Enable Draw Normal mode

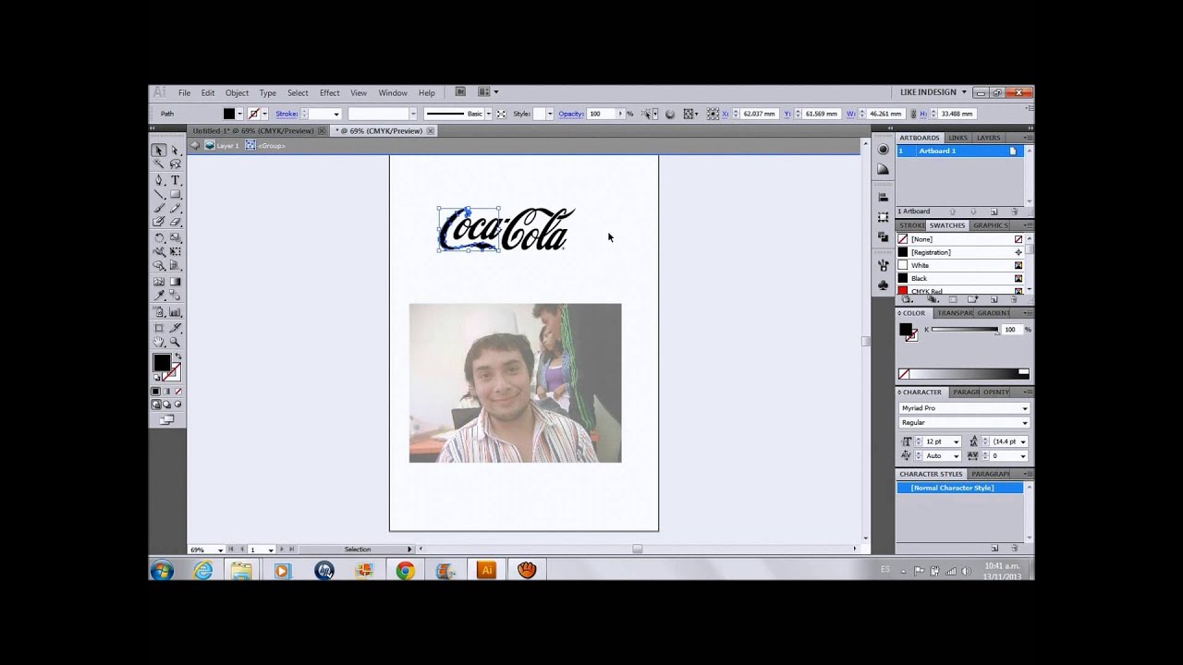pyautogui.click(x=156, y=405)
